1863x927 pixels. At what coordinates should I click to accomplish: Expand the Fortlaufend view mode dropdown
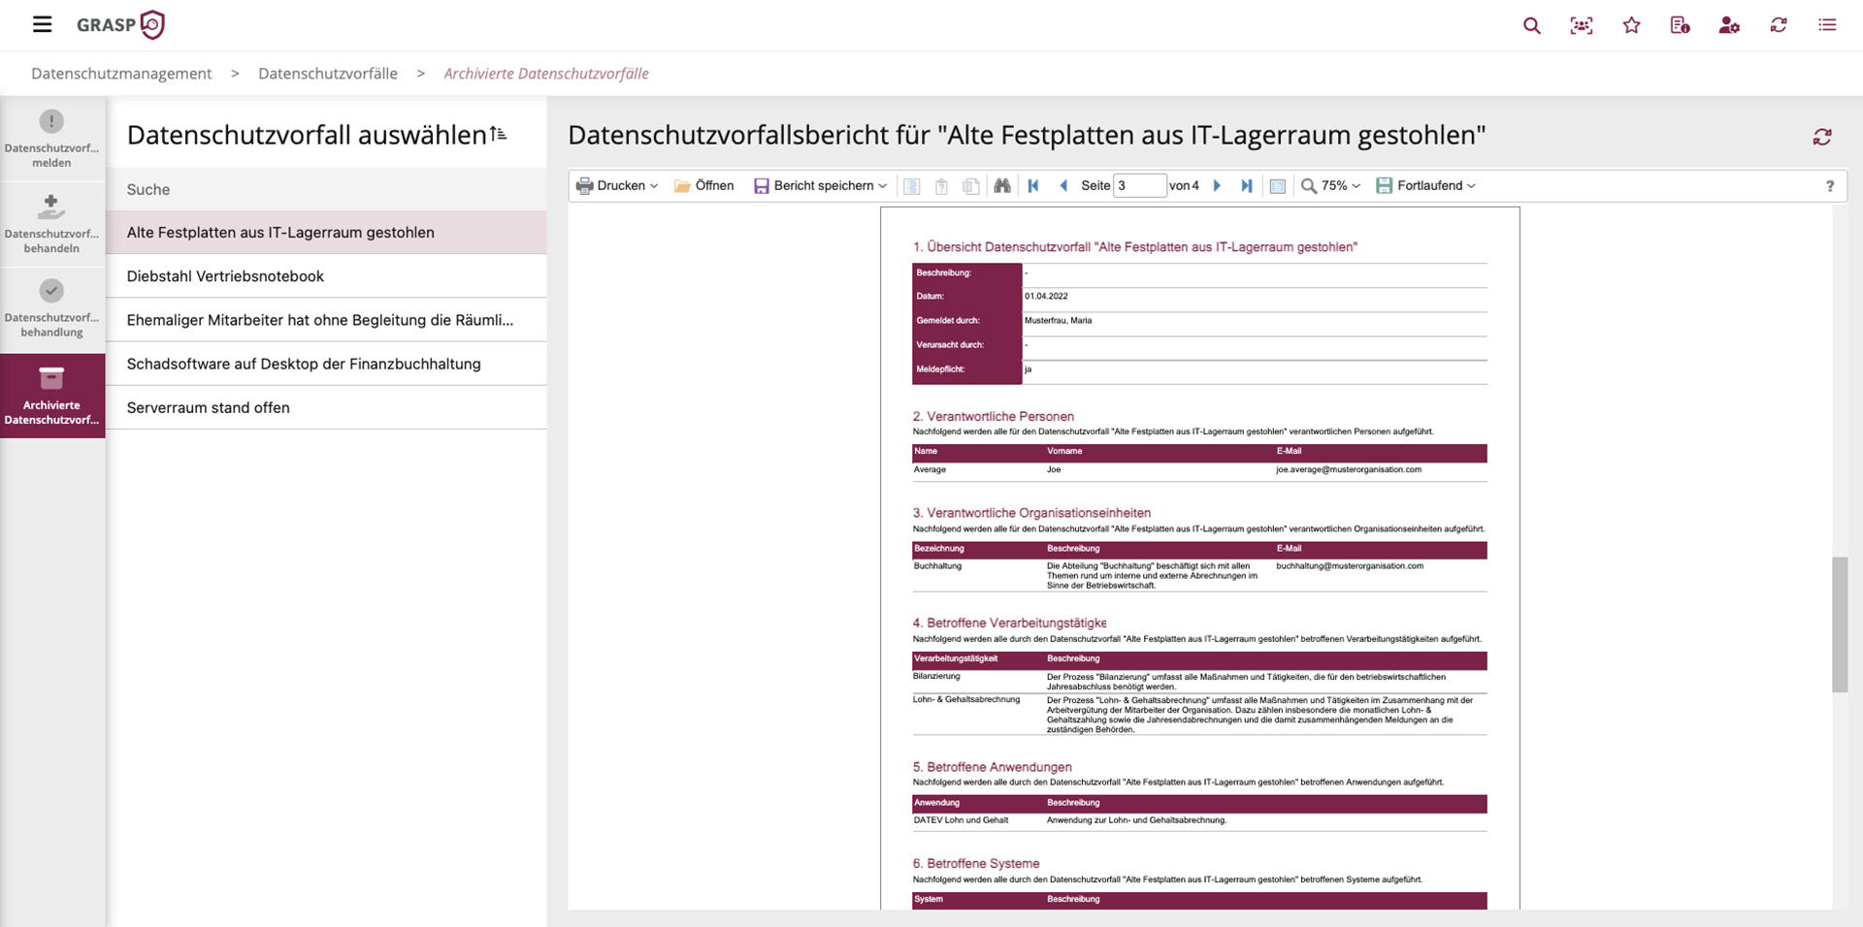point(1426,186)
